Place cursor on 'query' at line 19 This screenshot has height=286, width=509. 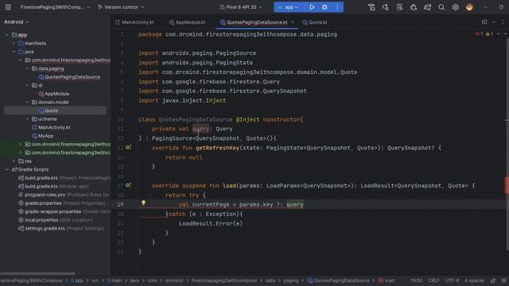point(295,205)
